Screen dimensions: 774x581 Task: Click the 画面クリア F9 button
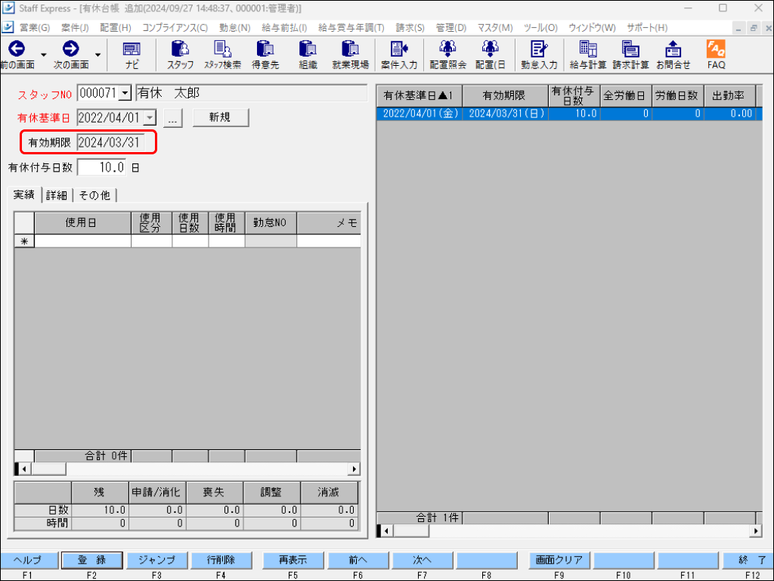(559, 560)
